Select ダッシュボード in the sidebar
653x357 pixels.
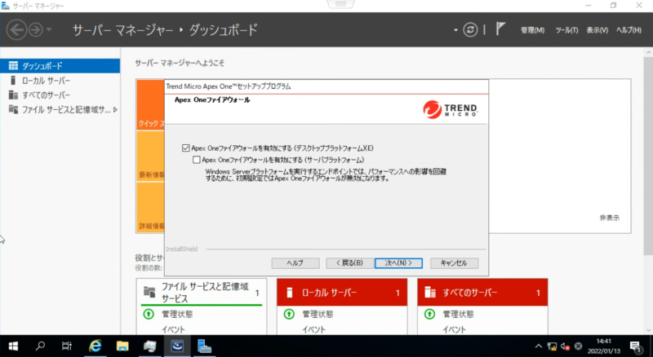pyautogui.click(x=60, y=66)
